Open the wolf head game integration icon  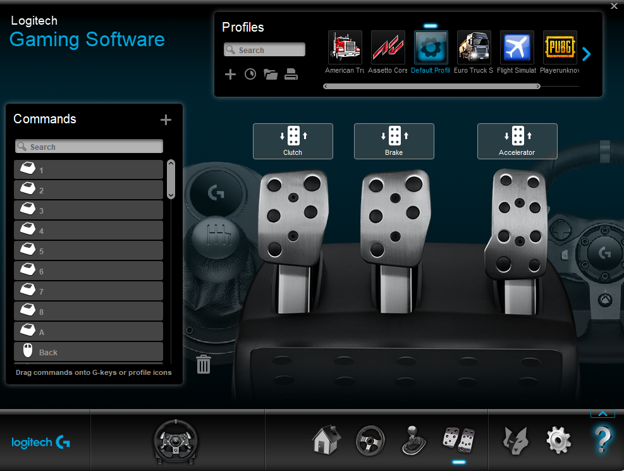click(516, 441)
